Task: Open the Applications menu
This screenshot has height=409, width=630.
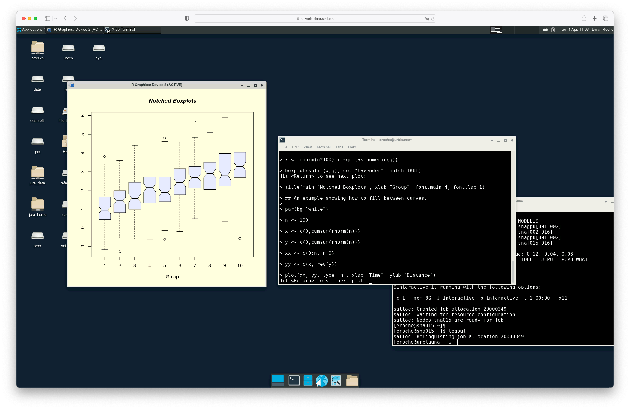Action: click(x=31, y=30)
